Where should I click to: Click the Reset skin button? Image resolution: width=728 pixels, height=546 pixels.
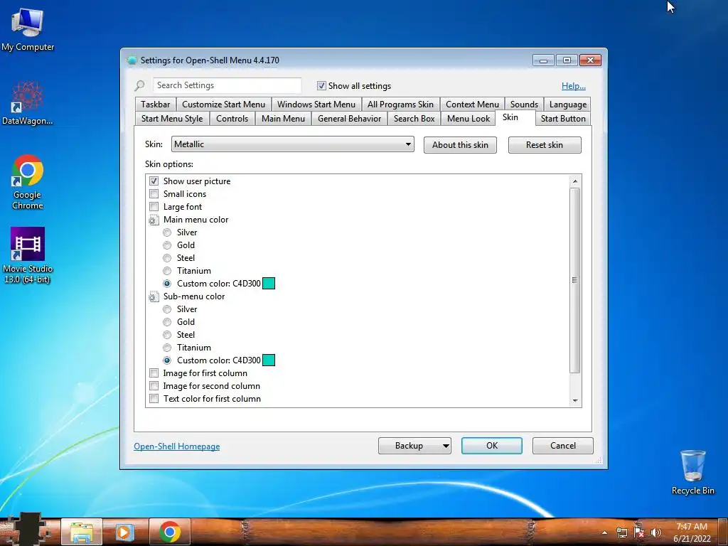pos(545,145)
